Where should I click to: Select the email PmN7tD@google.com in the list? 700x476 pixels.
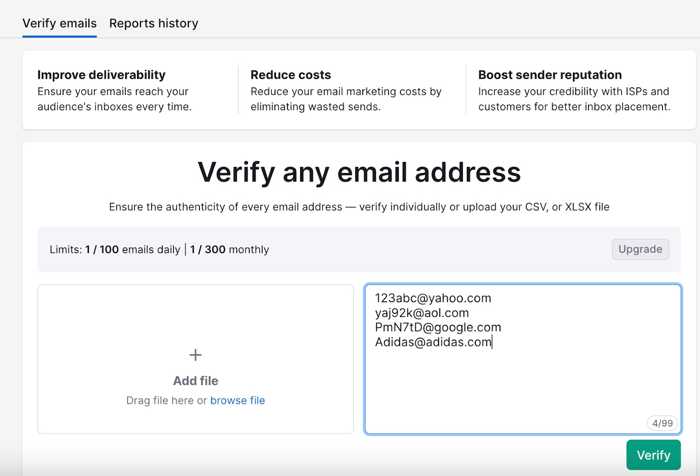[437, 327]
